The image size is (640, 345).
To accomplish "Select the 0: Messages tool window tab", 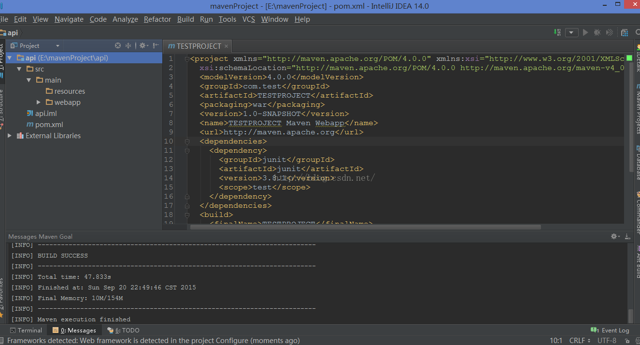I will (x=75, y=330).
